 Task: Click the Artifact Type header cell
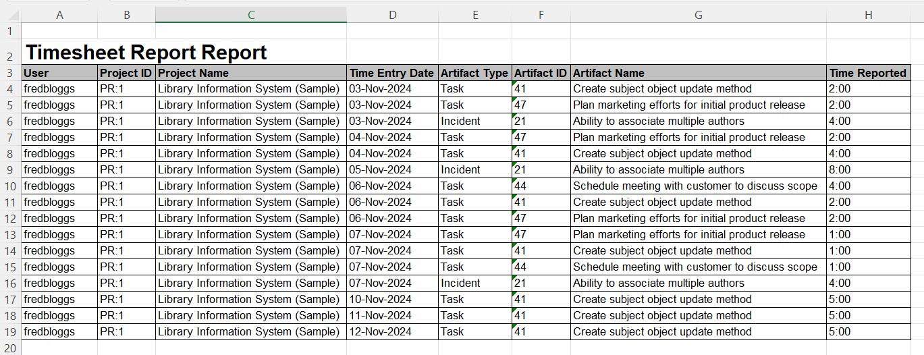pyautogui.click(x=474, y=73)
